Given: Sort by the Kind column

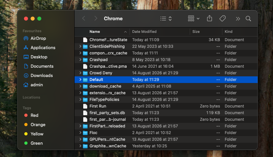Looking at the screenshot, I should click(228, 32).
